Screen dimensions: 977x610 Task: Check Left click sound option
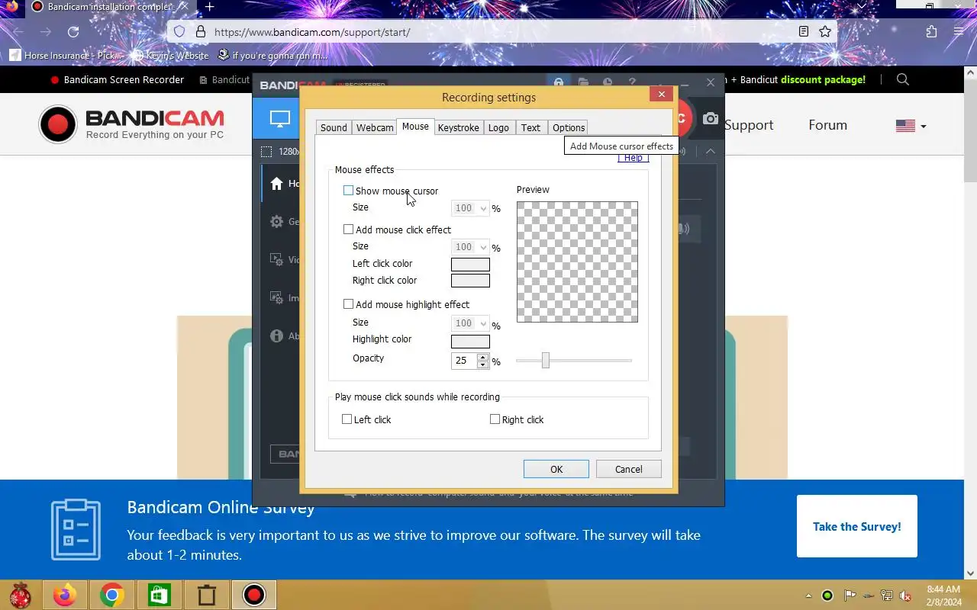click(x=347, y=419)
